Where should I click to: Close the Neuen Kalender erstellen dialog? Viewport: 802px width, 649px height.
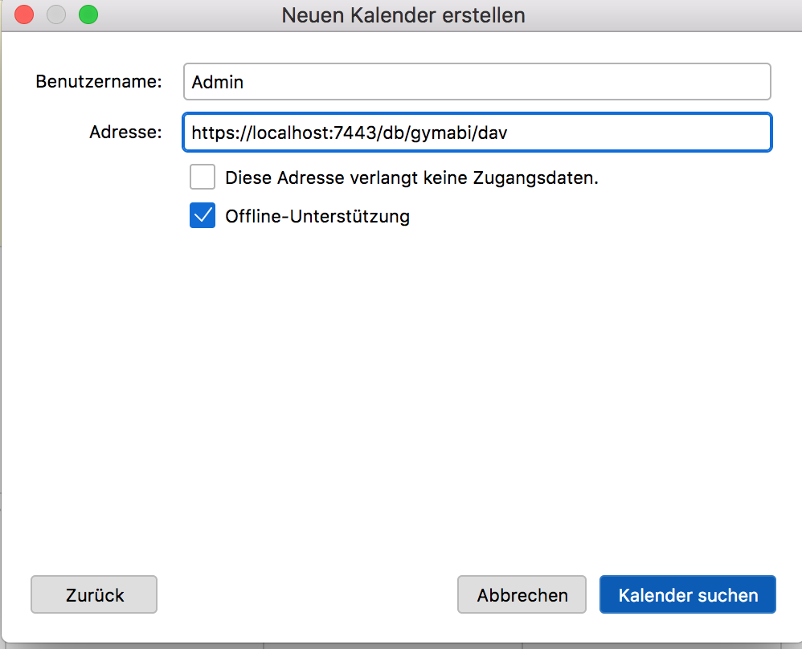point(25,14)
